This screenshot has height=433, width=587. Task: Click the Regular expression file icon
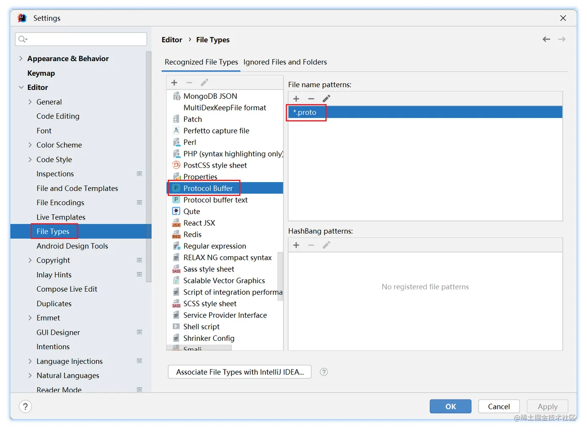[177, 246]
